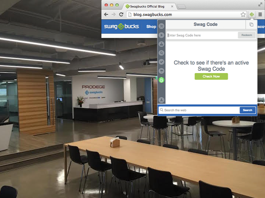Open the Shop menu on the blog header
The width and height of the screenshot is (265, 198).
click(x=151, y=27)
